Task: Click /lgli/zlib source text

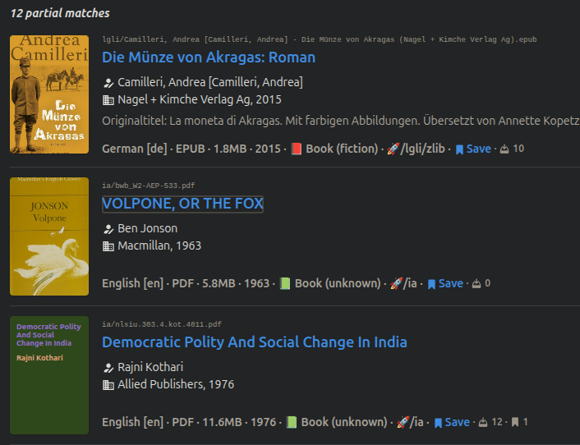Action: [423, 149]
